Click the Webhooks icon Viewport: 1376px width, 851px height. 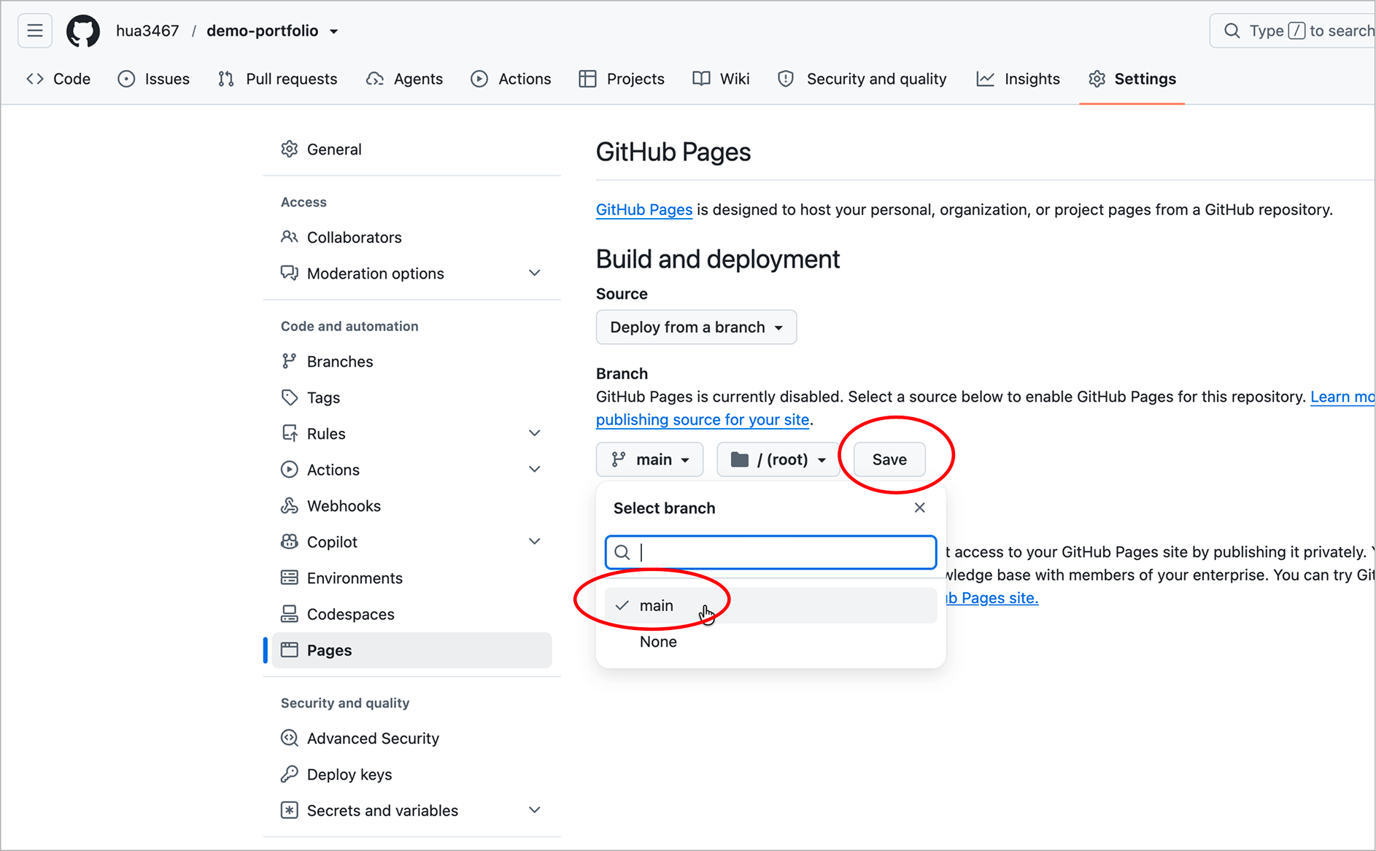290,505
